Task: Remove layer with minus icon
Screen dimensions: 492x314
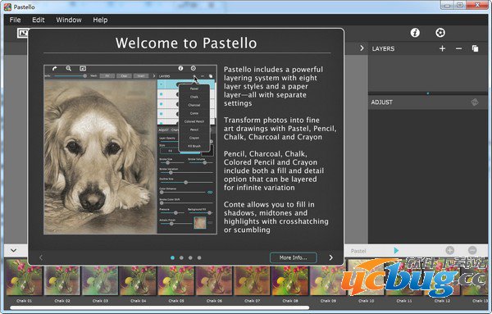Action: pos(458,48)
